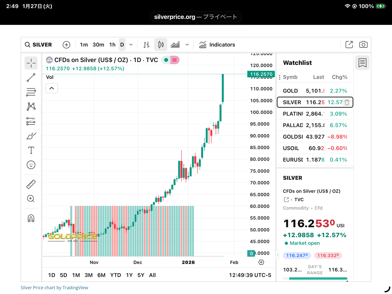Delete SILVER from watchlist with trash icon
The width and height of the screenshot is (392, 294).
click(x=347, y=102)
